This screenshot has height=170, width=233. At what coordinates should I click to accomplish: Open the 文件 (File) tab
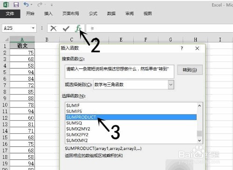coord(10,14)
